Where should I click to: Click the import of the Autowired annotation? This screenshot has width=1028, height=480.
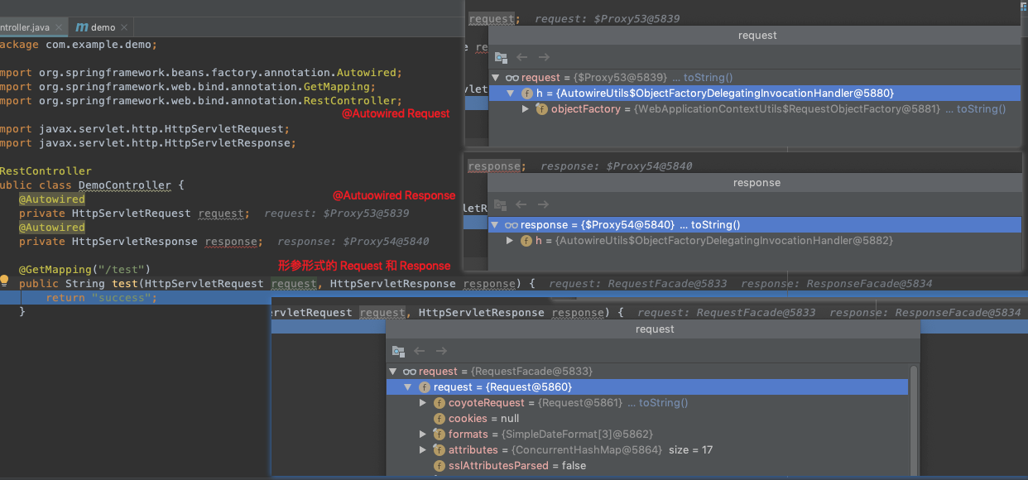coord(200,72)
